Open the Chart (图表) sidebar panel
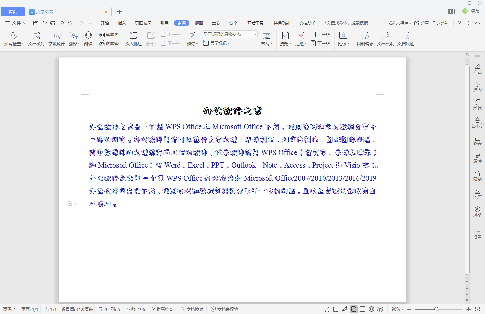 (x=477, y=140)
